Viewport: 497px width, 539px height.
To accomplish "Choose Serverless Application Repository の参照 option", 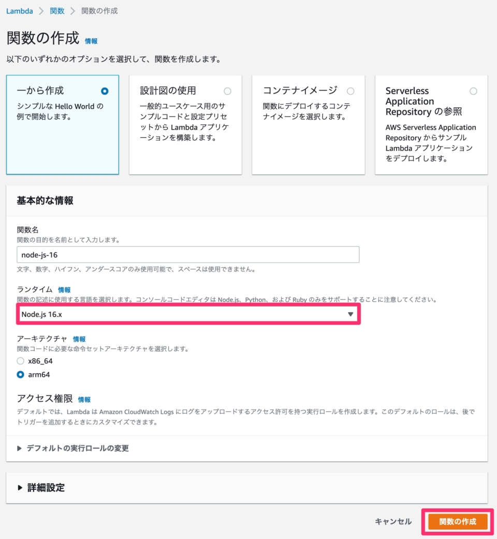I will (x=473, y=91).
